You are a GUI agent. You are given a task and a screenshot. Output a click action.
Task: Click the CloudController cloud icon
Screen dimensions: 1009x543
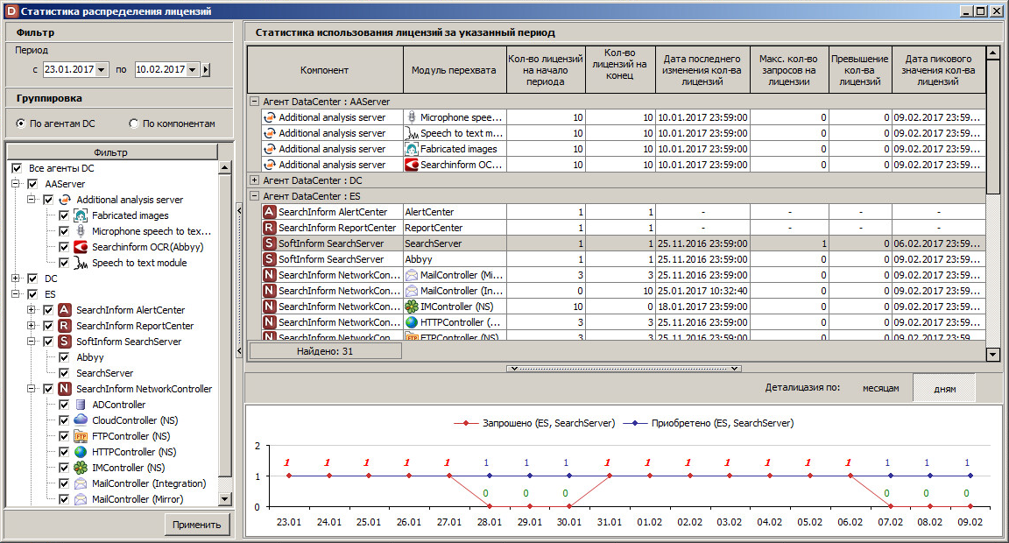pyautogui.click(x=81, y=420)
